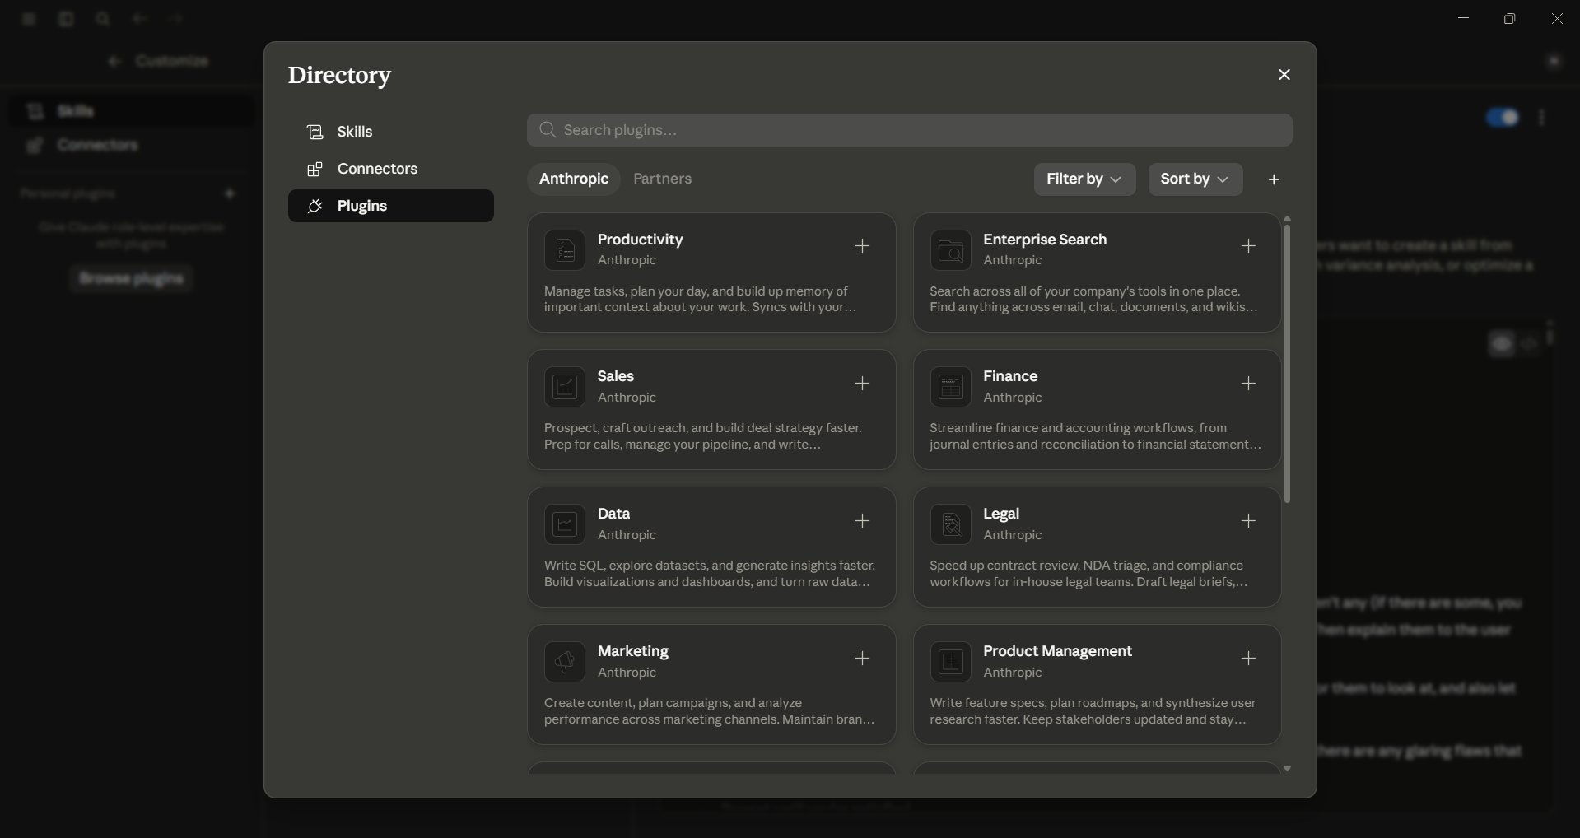
Task: Switch to the Anthropic tab
Action: click(574, 179)
